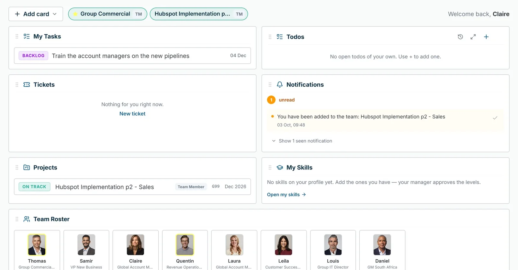This screenshot has width=518, height=270.
Task: Follow the Open my skills link
Action: (287, 195)
